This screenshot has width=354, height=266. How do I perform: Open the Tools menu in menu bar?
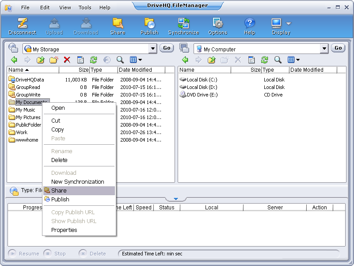click(85, 8)
